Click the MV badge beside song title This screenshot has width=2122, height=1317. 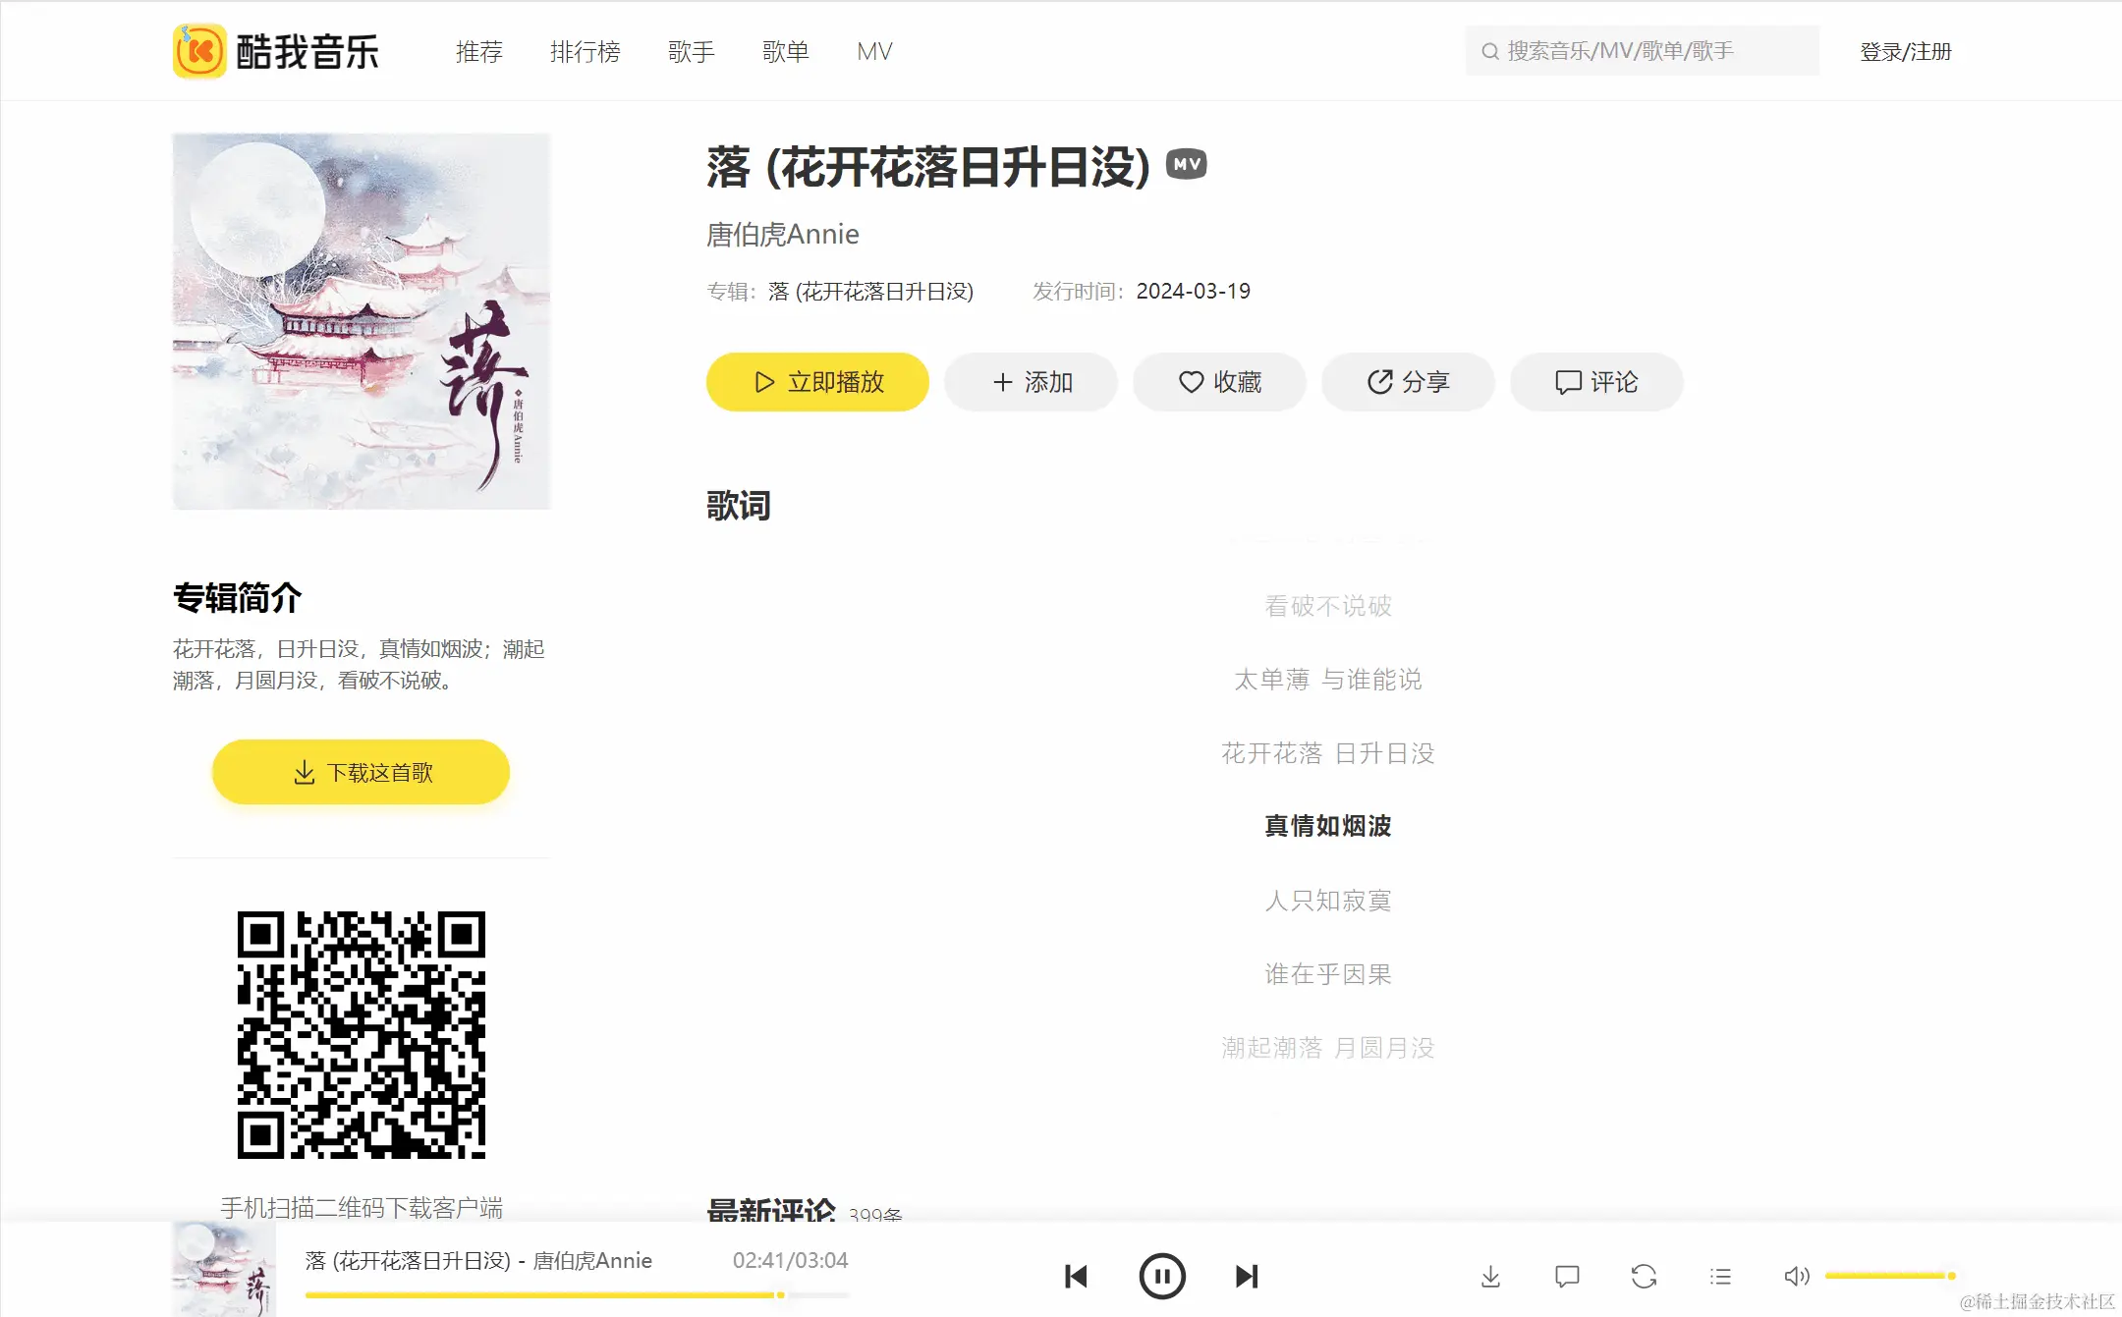[x=1186, y=164]
